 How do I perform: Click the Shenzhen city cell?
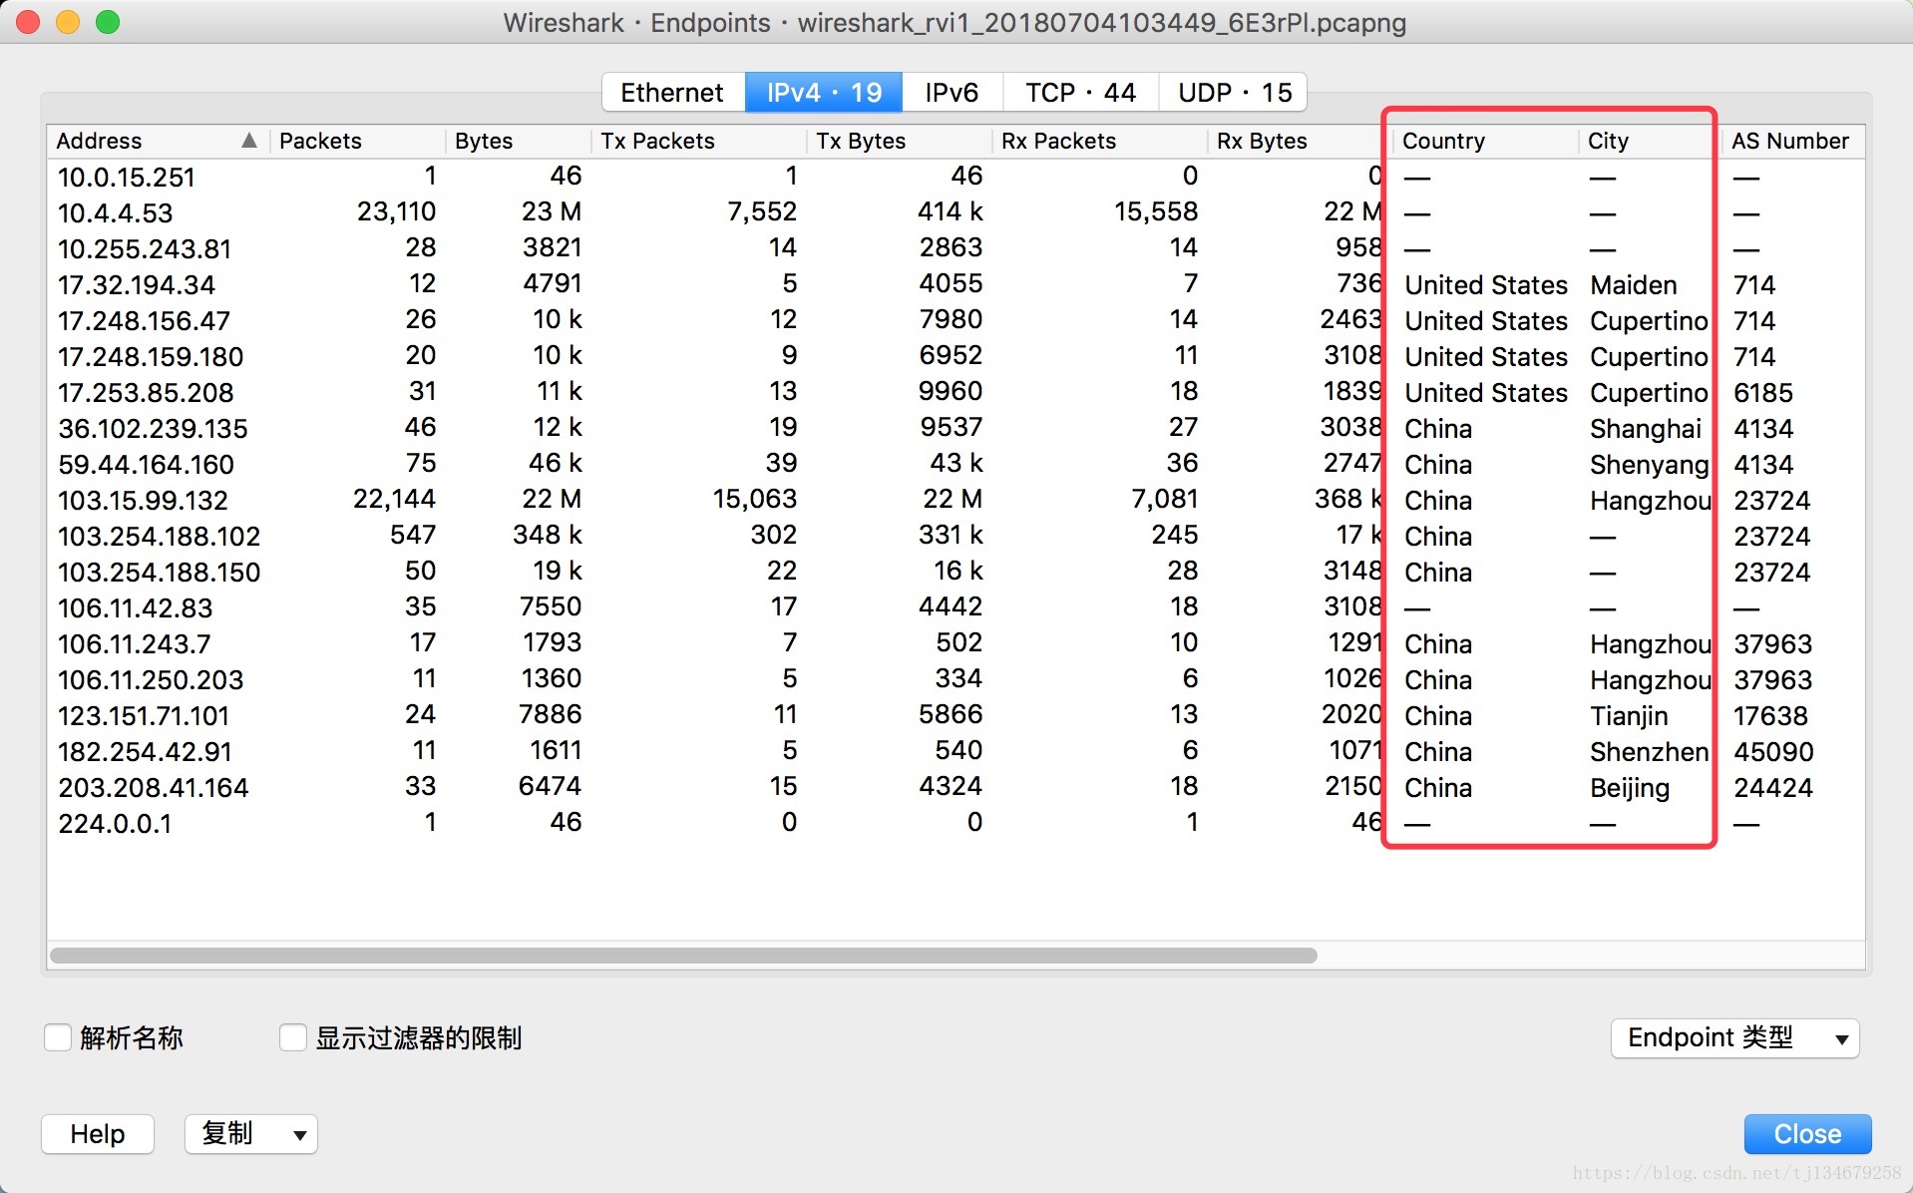[x=1649, y=752]
